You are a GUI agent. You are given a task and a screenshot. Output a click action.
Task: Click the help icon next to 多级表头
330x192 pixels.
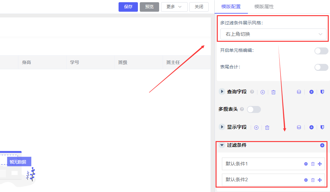click(242, 109)
